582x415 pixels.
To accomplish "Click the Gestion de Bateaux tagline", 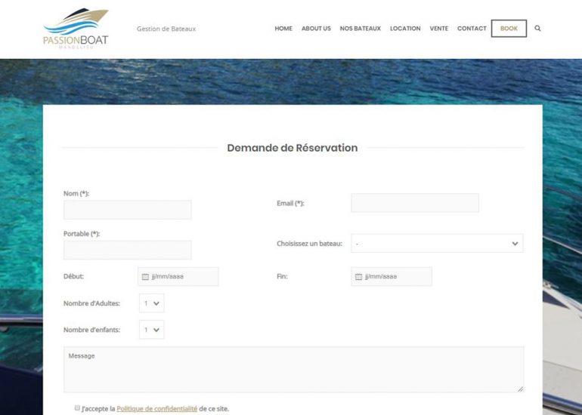I will 166,29.
